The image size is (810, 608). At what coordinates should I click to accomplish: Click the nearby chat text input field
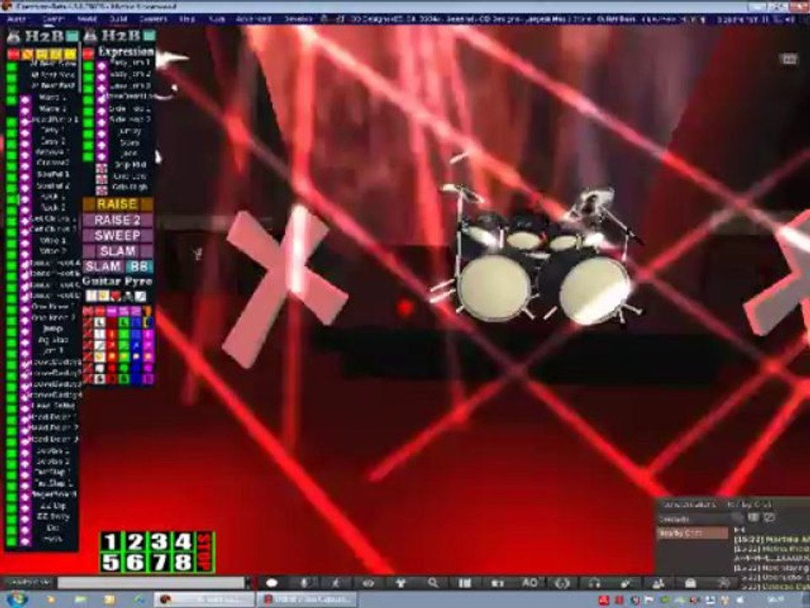(151, 584)
